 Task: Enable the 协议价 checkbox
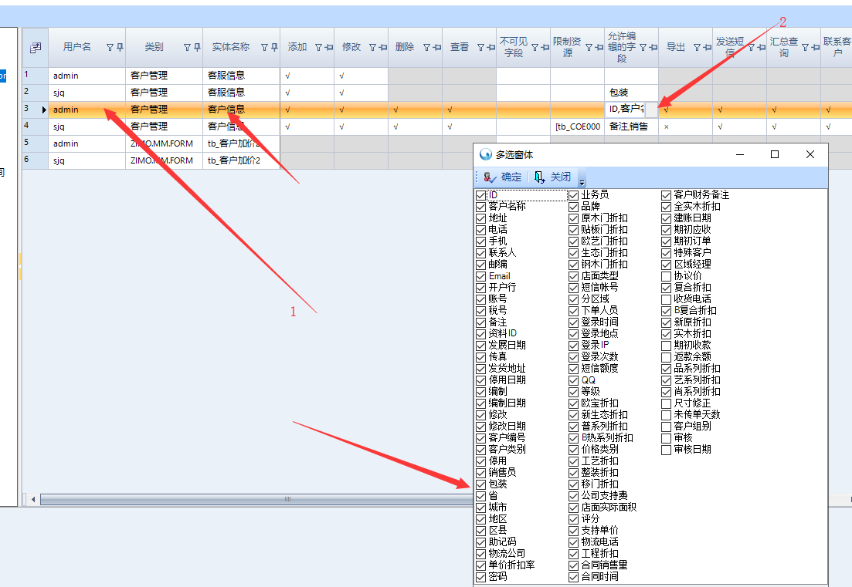pyautogui.click(x=667, y=276)
